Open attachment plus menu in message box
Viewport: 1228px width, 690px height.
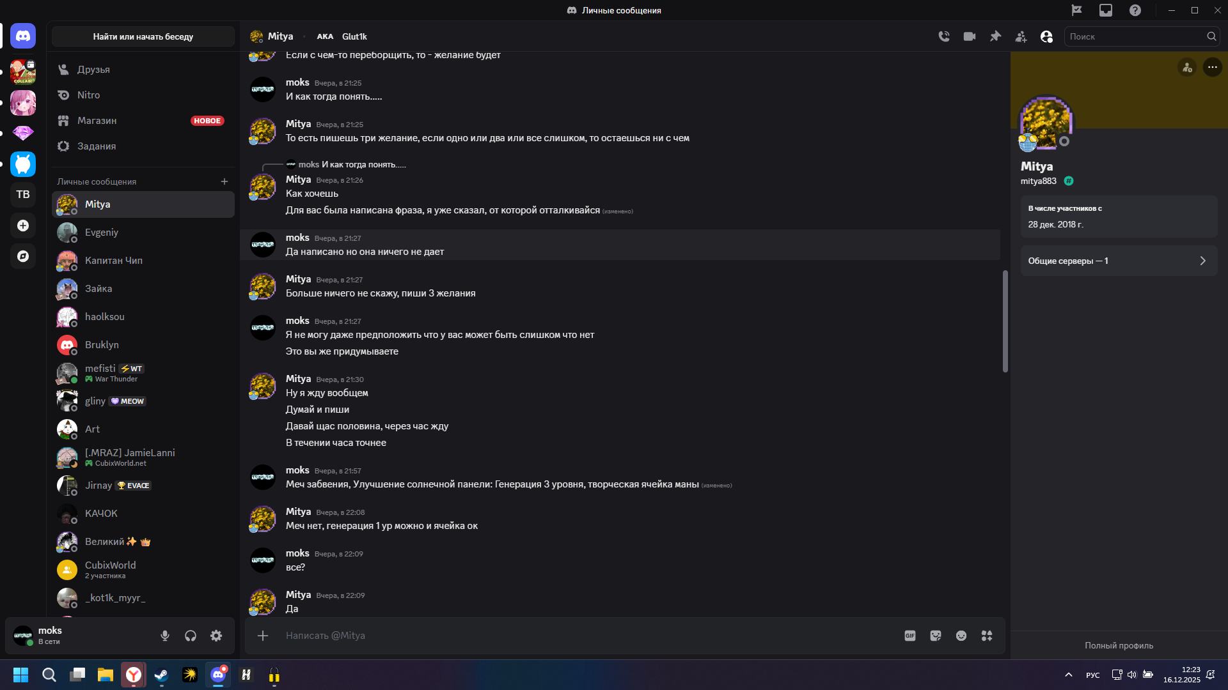pos(263,636)
